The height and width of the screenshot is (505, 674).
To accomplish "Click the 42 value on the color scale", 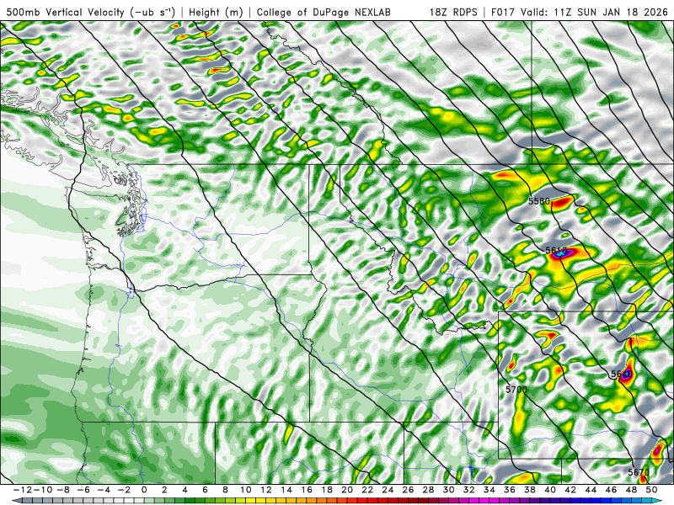I will coord(570,490).
